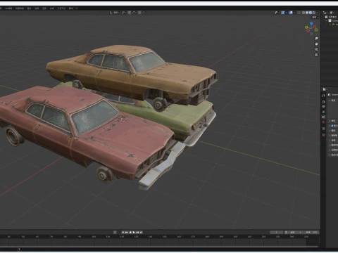Open the outliner display mode icon

coord(325,13)
